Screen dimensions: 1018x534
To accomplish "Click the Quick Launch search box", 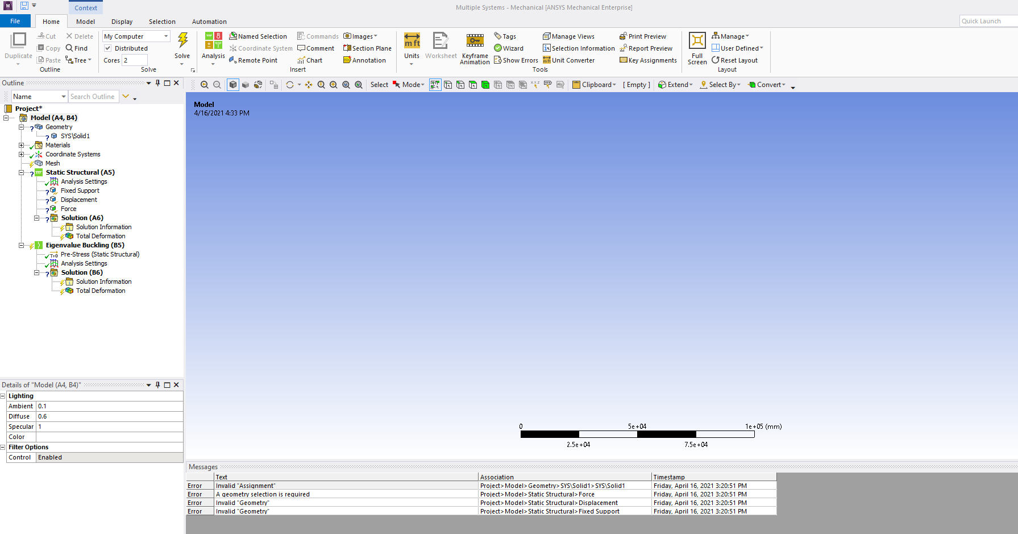I will tap(988, 21).
